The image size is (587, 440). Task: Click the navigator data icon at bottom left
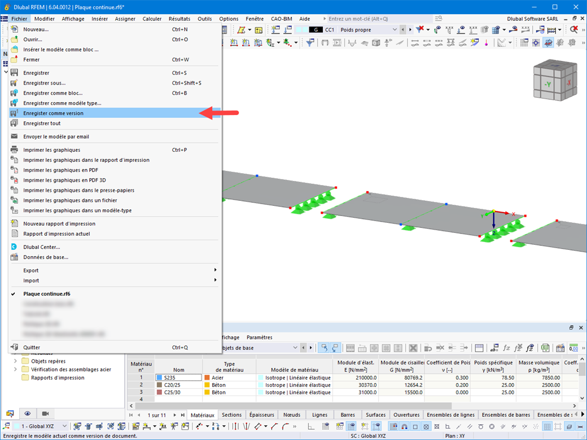click(x=10, y=413)
